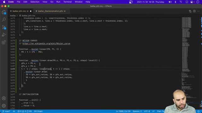Split the editor to the right
Image resolution: width=202 pixels, height=113 pixels.
[x=194, y=11]
